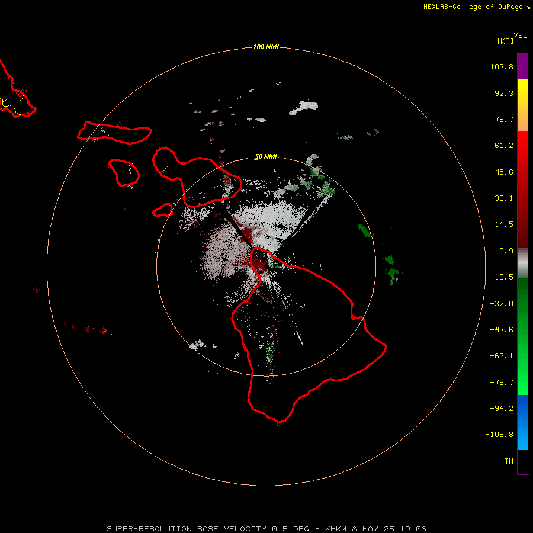The image size is (533, 533).
Task: Click the -32.0 velocity scale value
Action: pos(502,304)
